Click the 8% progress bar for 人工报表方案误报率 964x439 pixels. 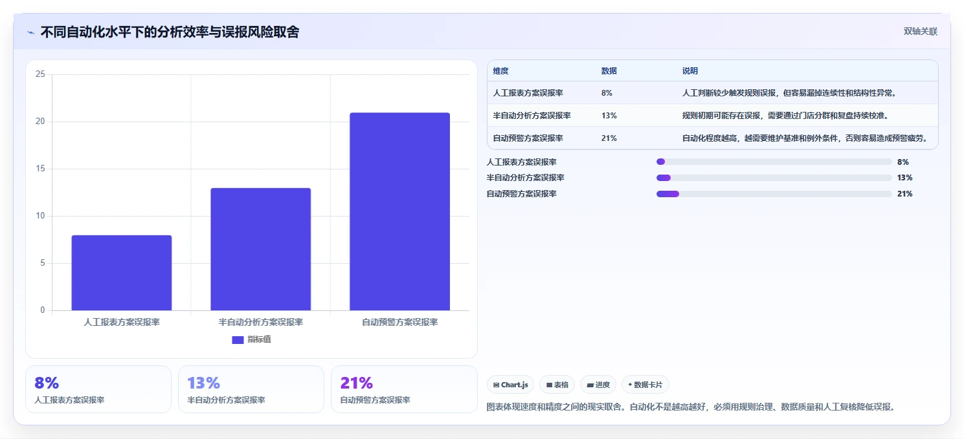coord(774,162)
